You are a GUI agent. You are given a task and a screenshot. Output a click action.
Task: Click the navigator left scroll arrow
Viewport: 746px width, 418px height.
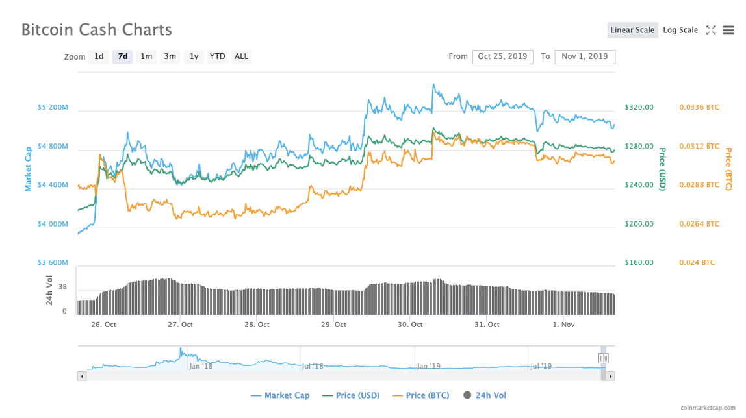[82, 376]
